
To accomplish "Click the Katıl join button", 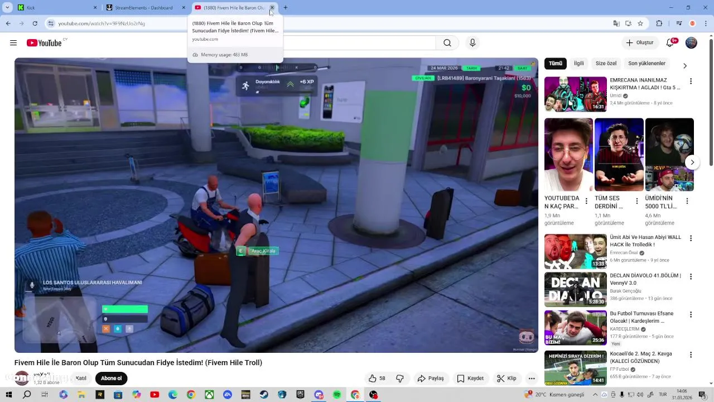I will 81,379.
